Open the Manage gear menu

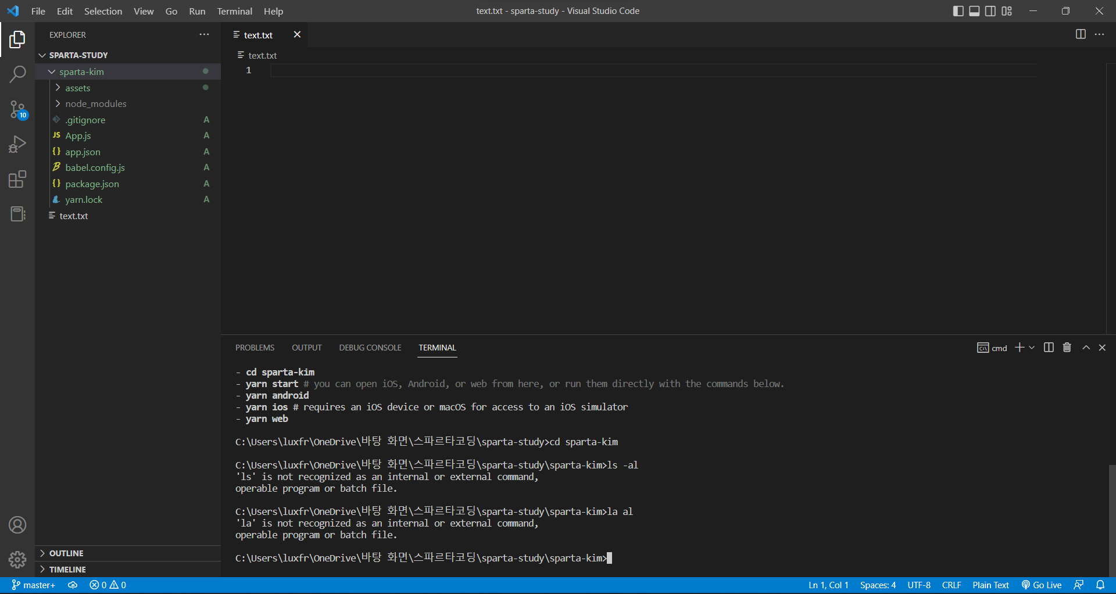(17, 560)
